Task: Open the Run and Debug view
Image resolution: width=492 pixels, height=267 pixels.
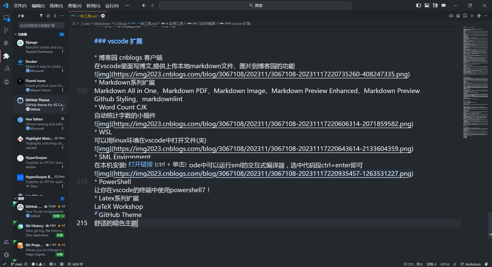Action: click(6, 43)
